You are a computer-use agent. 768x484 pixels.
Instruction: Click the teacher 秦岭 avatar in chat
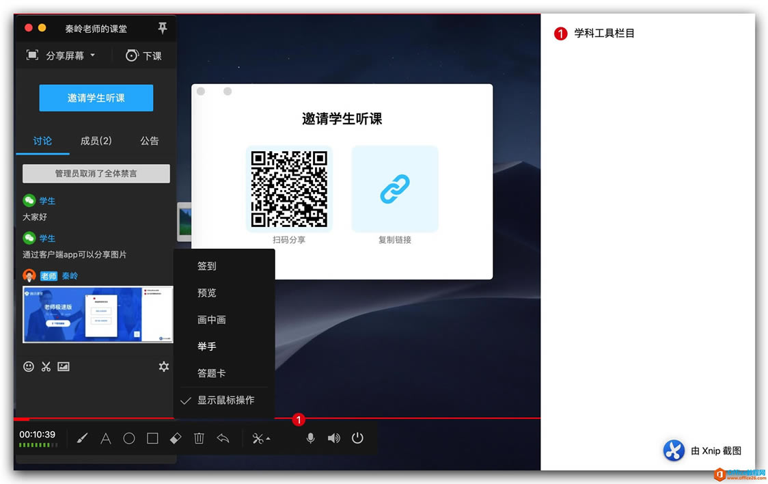tap(29, 275)
